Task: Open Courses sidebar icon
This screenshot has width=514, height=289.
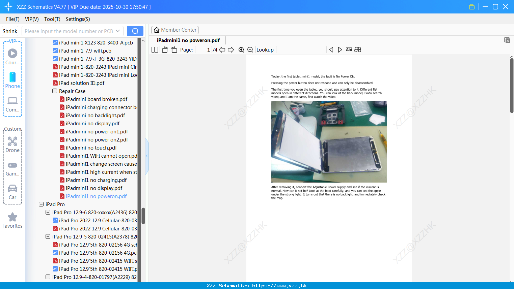Action: [12, 57]
